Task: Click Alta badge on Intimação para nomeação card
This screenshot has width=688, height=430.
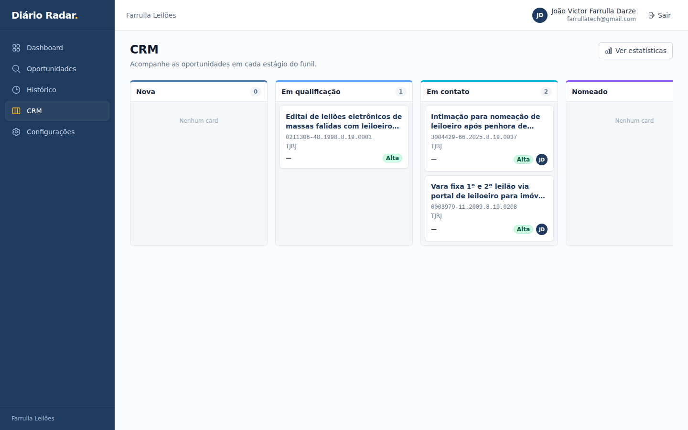Action: (523, 160)
